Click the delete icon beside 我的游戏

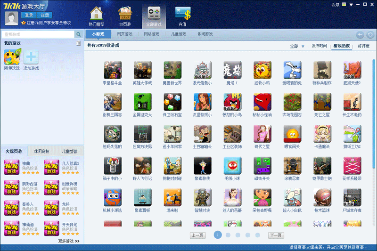pyautogui.click(x=78, y=43)
